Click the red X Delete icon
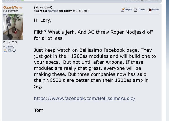This screenshot has width=169, height=121. (x=150, y=10)
